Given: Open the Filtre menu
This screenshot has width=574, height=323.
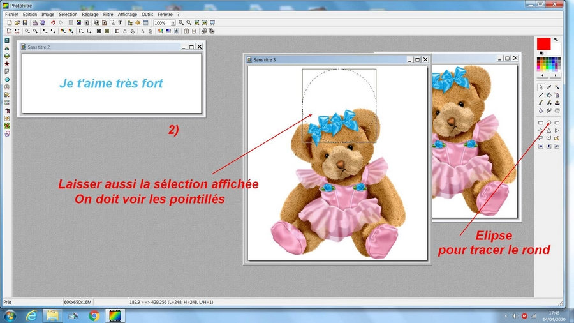Looking at the screenshot, I should 108,14.
